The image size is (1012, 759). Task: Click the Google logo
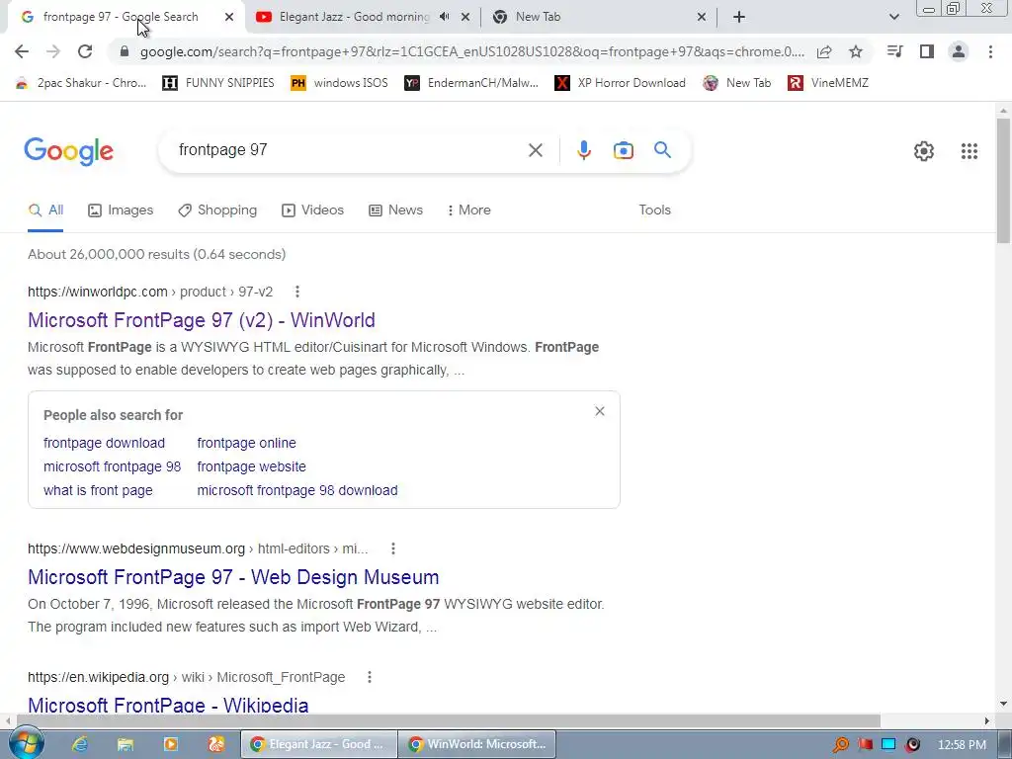[68, 151]
